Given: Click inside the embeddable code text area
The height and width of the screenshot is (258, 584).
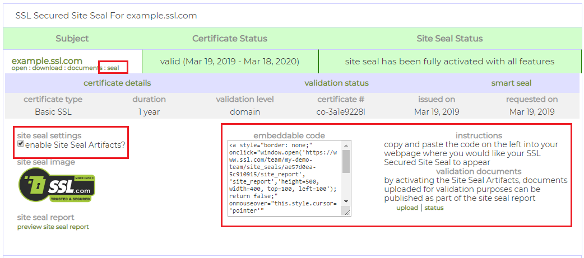Looking at the screenshot, I should (284, 178).
